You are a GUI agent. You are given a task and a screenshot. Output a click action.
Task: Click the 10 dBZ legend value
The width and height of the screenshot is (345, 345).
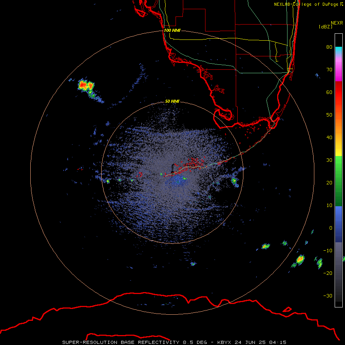pos(329,205)
